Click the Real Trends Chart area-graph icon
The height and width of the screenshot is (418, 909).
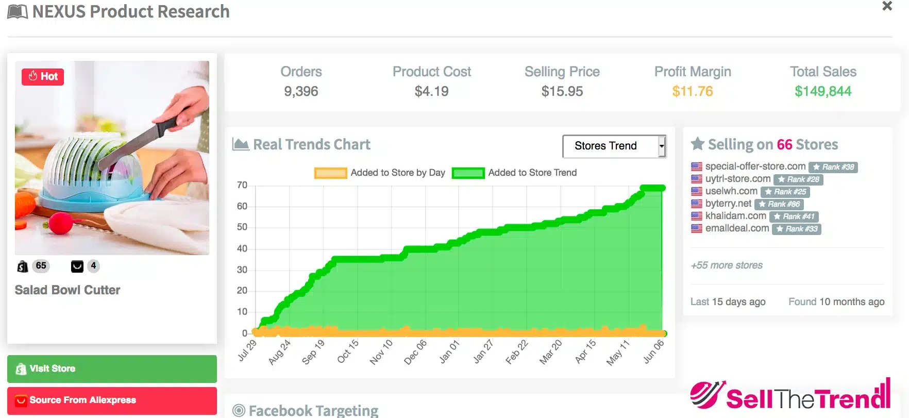pyautogui.click(x=241, y=144)
